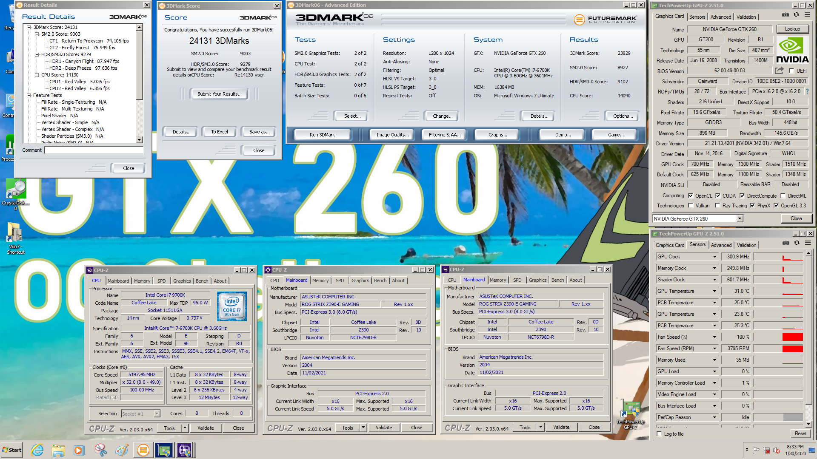This screenshot has width=817, height=459.
Task: Open the NVIDIA GeForce GTX 260 GPU selector dropdown
Action: 740,219
